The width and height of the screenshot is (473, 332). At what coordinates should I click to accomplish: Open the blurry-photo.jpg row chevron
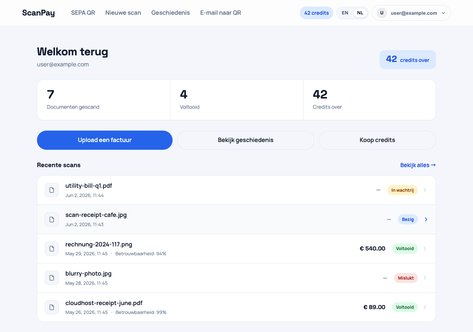pos(425,278)
